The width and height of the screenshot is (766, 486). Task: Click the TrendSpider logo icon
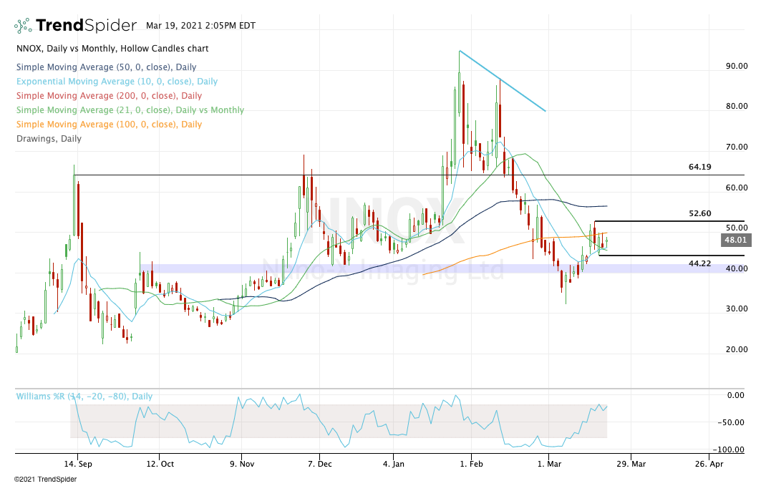[x=22, y=25]
